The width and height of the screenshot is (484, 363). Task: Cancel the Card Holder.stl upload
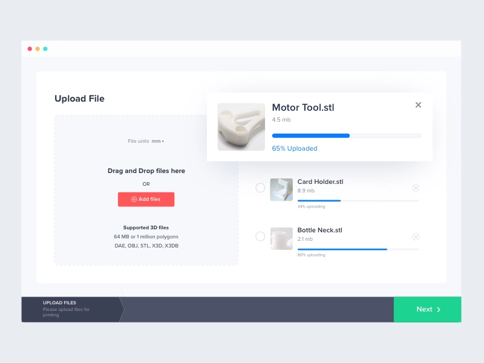click(416, 188)
